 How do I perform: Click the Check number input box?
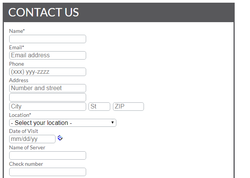47,172
